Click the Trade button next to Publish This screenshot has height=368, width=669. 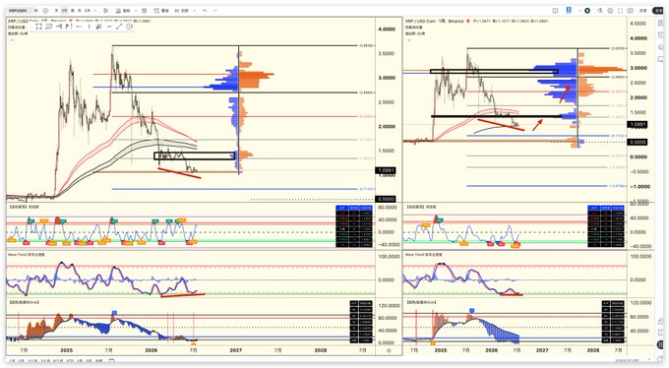(643, 11)
